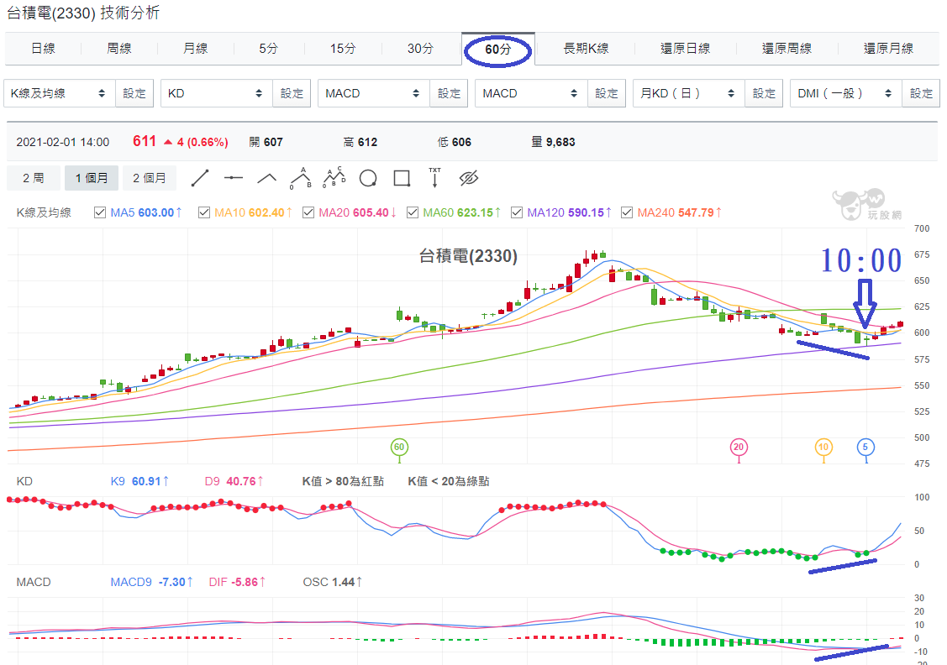Open the K線及均線 indicator dropdown
947x665 pixels.
[59, 93]
